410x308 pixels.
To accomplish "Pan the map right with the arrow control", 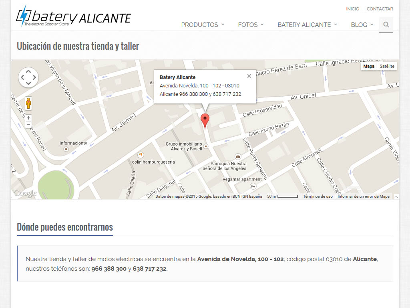I will coord(34,77).
